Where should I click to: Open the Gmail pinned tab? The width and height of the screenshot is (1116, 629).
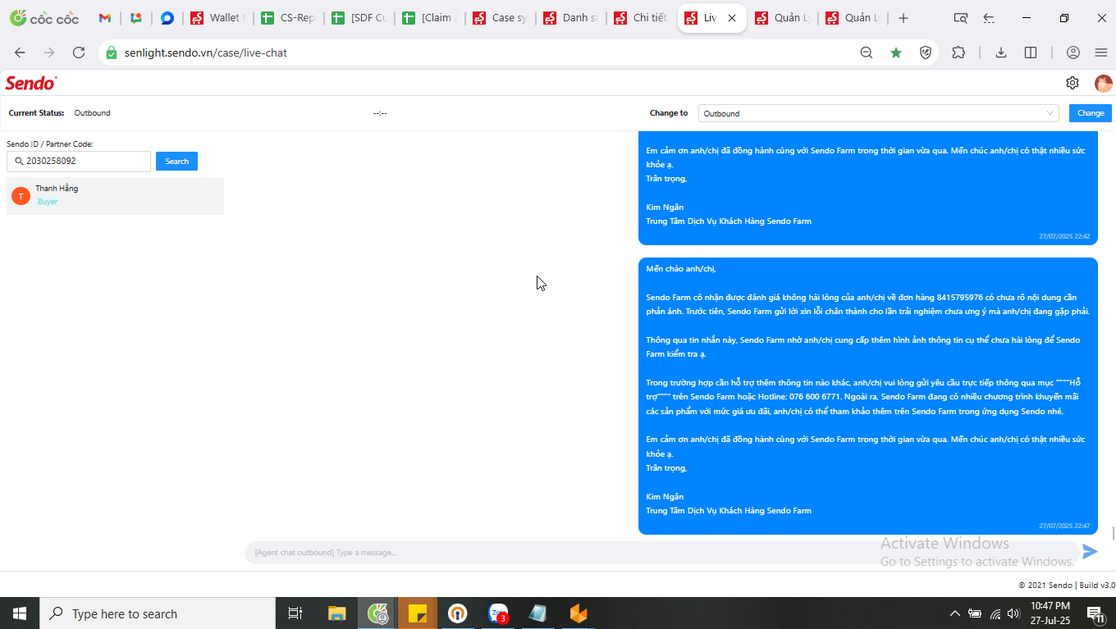[104, 18]
